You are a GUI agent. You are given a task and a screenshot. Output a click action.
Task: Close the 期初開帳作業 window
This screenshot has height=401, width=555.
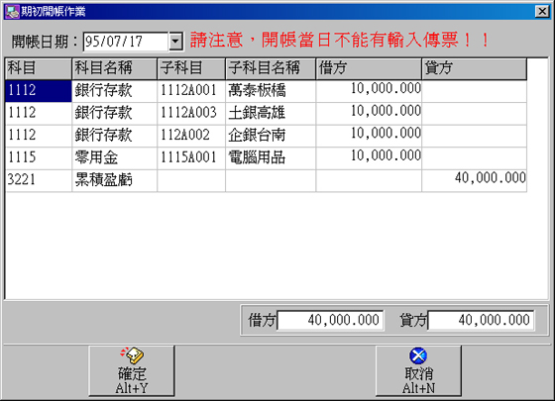pos(542,11)
